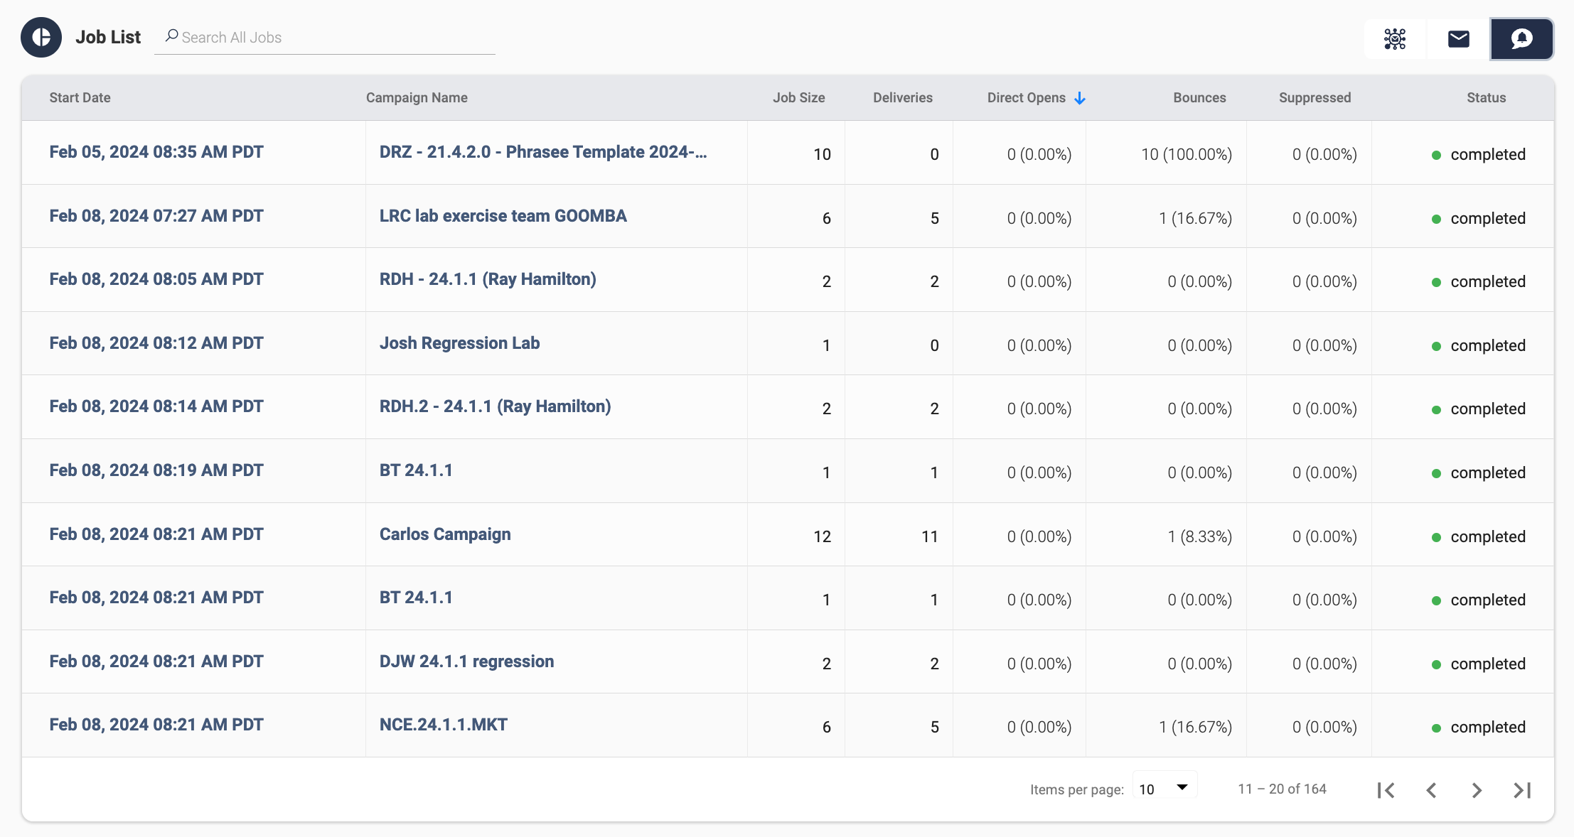Click the search magnifier icon
Image resolution: width=1574 pixels, height=837 pixels.
[x=171, y=36]
